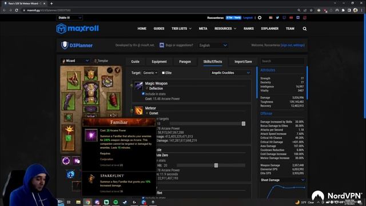Click the stats panel search field
The image size is (366, 206).
283,61
